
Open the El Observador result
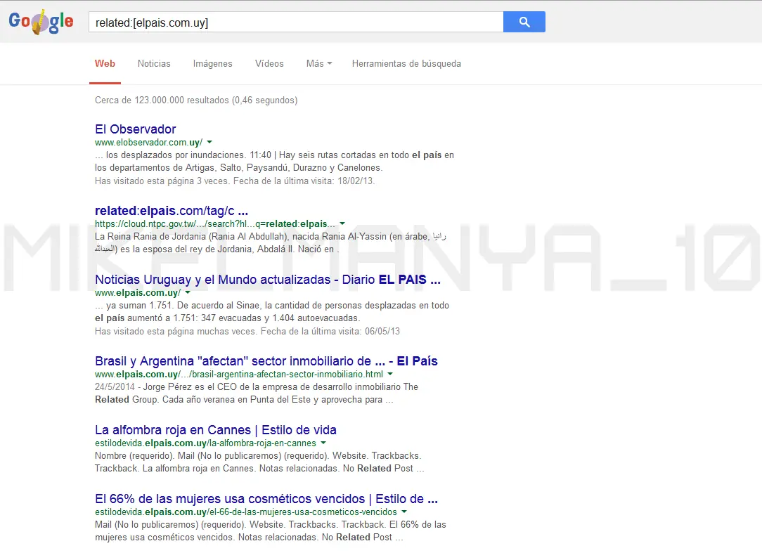coord(135,129)
